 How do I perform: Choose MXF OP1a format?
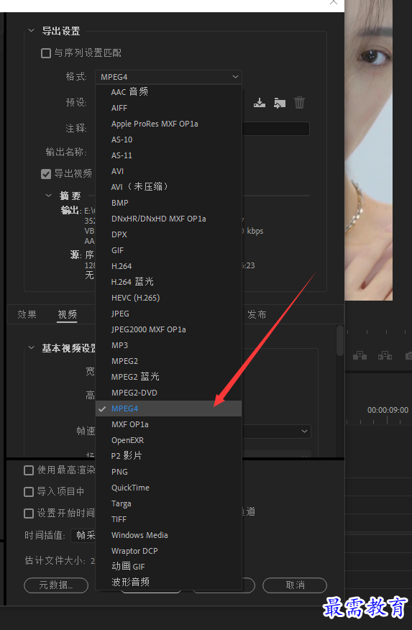(x=168, y=424)
